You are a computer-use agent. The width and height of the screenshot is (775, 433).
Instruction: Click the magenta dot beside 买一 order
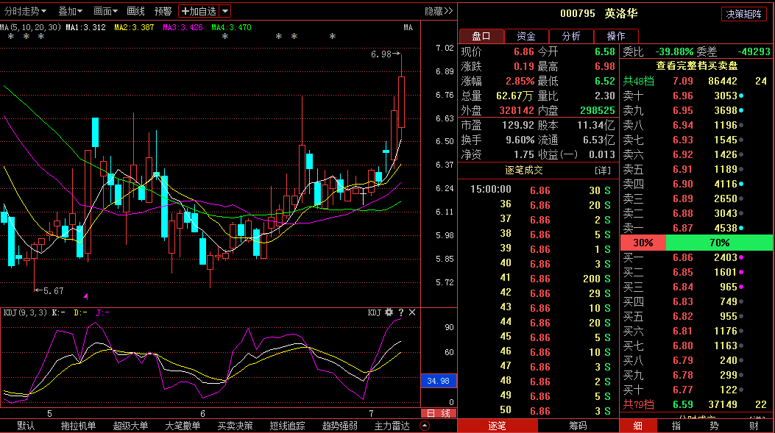coord(741,257)
